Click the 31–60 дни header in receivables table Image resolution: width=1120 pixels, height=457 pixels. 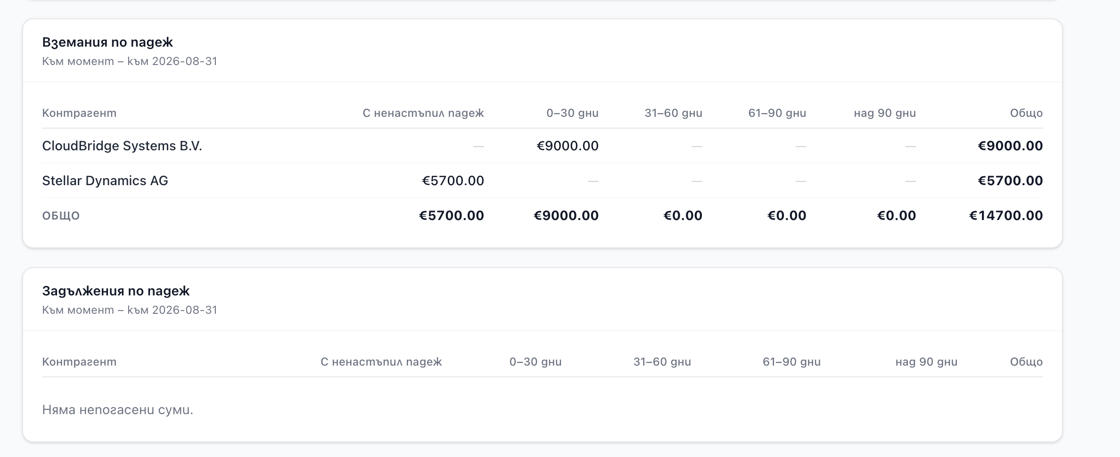tap(674, 113)
